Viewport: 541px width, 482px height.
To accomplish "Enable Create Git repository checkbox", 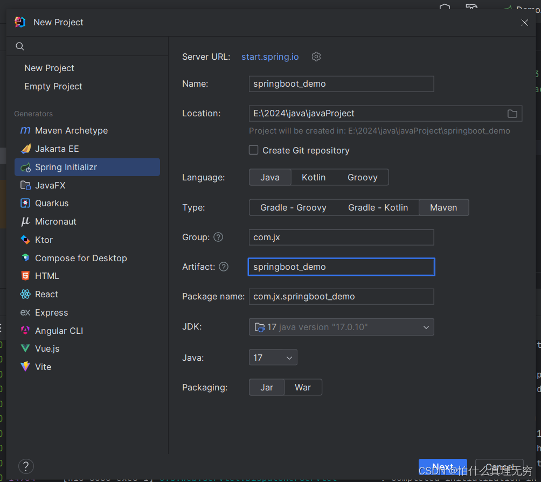I will click(x=254, y=150).
